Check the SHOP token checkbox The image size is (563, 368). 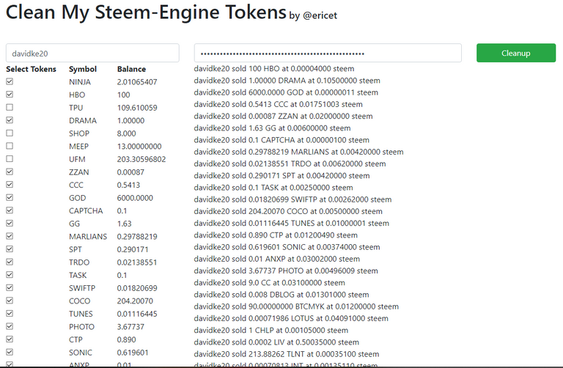10,133
